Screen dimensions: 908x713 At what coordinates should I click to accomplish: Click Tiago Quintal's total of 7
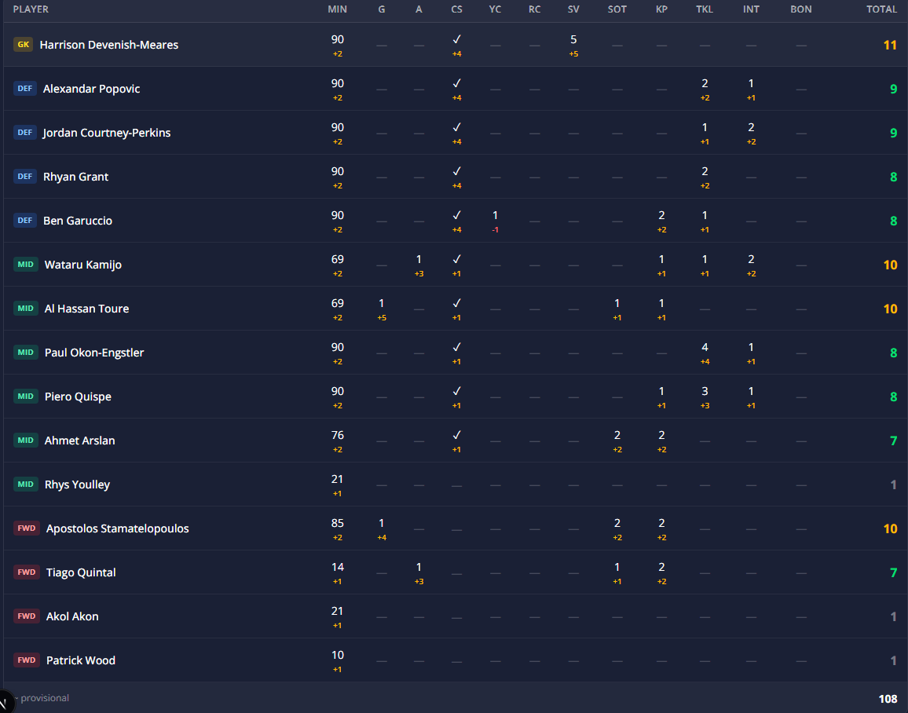pos(894,573)
